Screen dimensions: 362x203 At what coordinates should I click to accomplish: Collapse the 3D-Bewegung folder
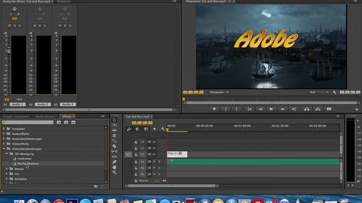[x=7, y=154]
